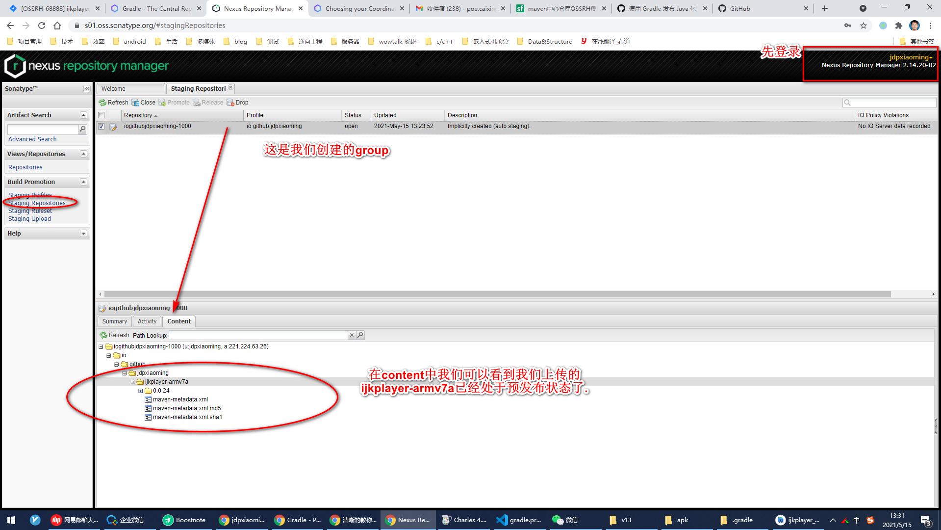
Task: Select the maven-metadata.xml file
Action: 180,399
